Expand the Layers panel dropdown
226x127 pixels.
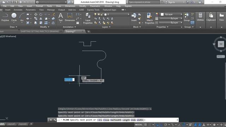pos(106,27)
